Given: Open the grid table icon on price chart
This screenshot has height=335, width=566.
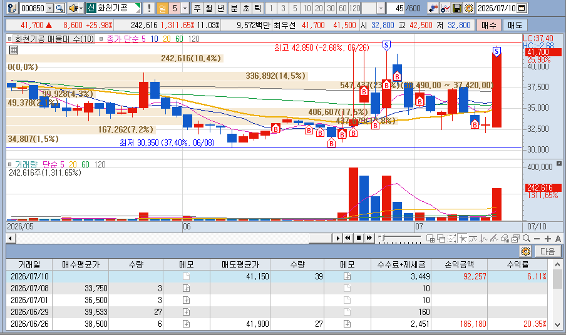Looking at the screenshot, I should (14, 50).
